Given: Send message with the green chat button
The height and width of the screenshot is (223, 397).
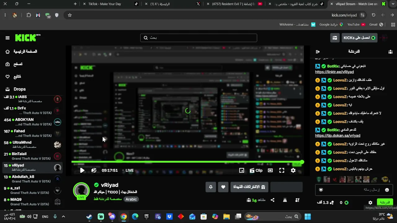Looking at the screenshot, I should [385, 203].
